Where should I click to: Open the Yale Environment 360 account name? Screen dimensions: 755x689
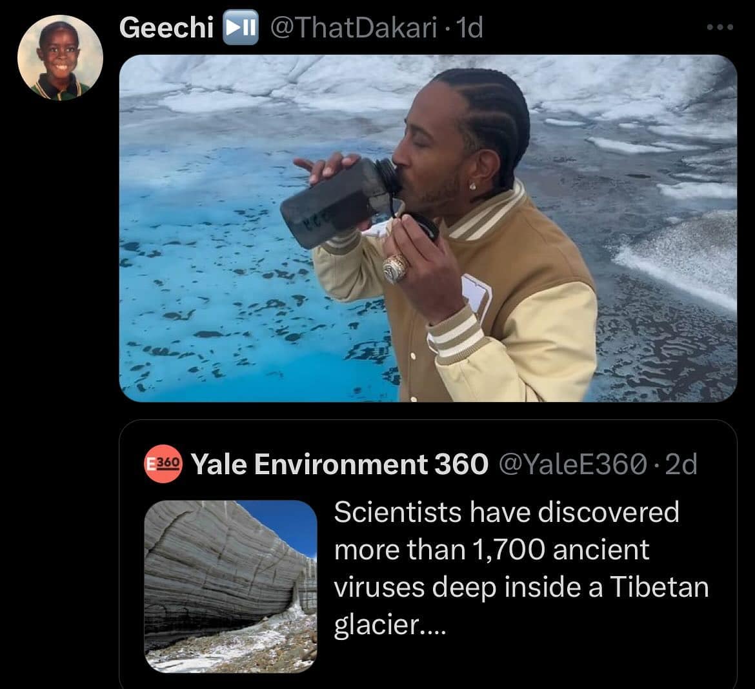click(x=340, y=463)
